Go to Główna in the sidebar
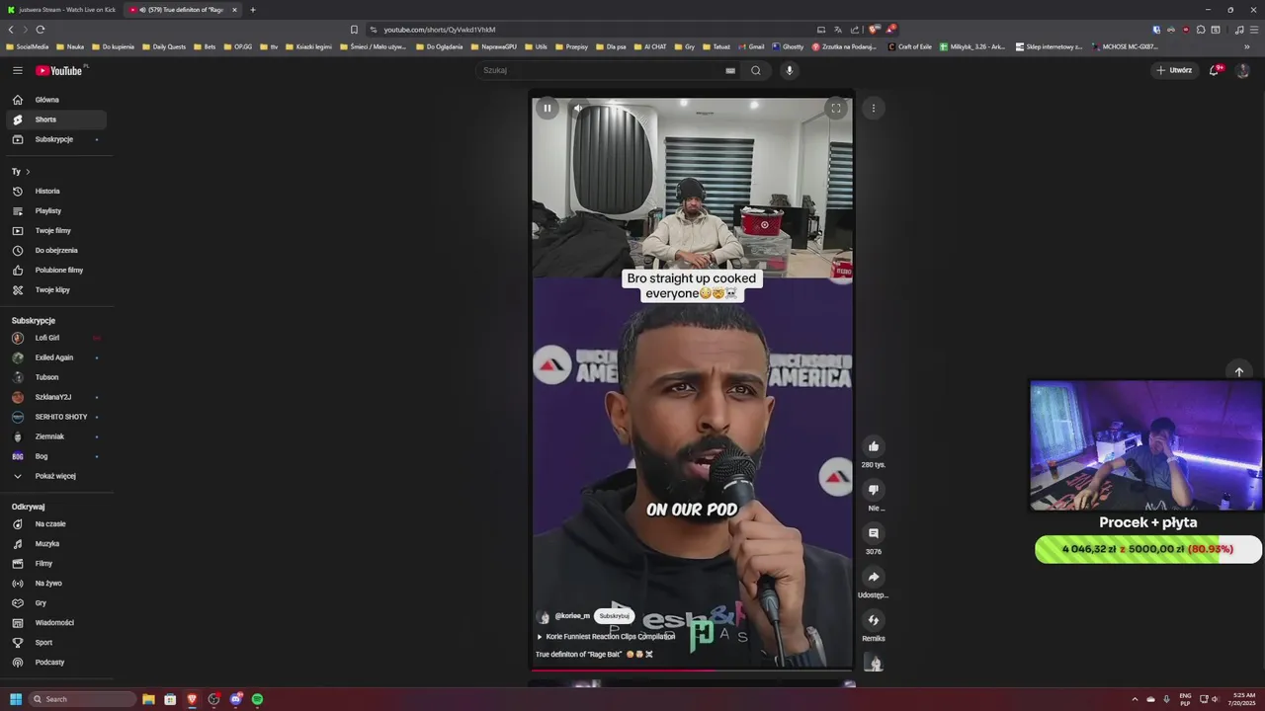The height and width of the screenshot is (711, 1265). pyautogui.click(x=56, y=100)
